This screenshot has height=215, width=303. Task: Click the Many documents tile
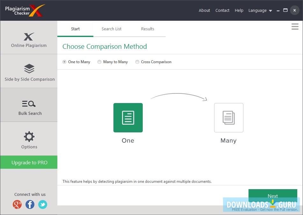228,118
